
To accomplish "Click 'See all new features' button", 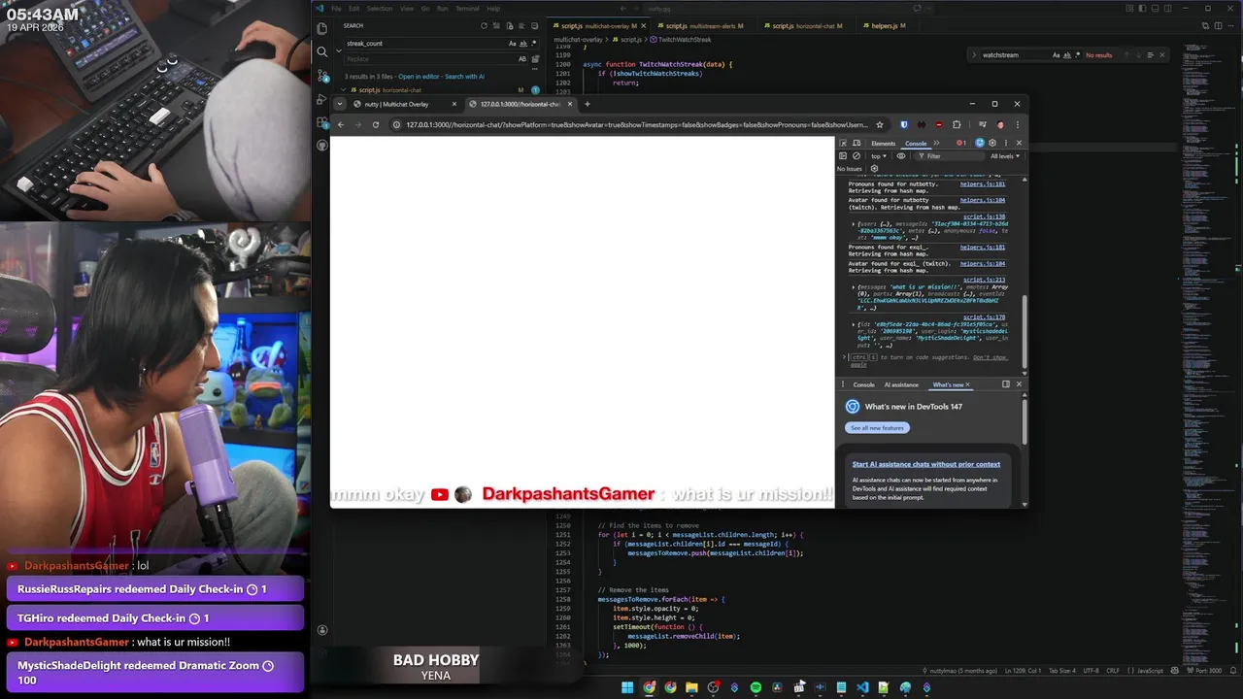I will coord(877,428).
